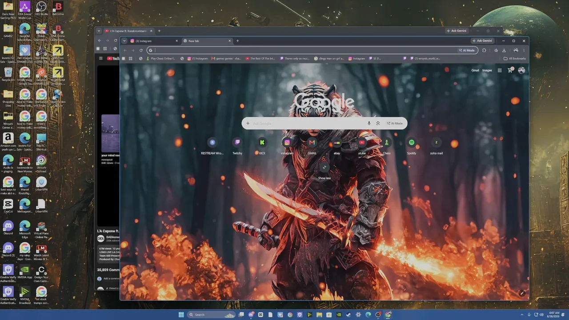This screenshot has height=320, width=569.
Task: Expand the tab search chevron in back Chrome window
Action: pyautogui.click(x=99, y=31)
